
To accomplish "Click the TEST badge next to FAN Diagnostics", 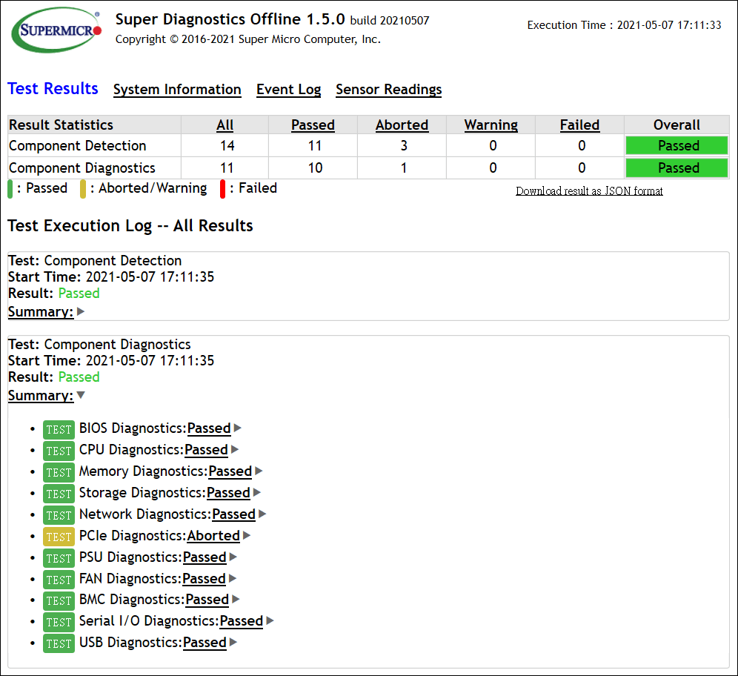I will 59,580.
